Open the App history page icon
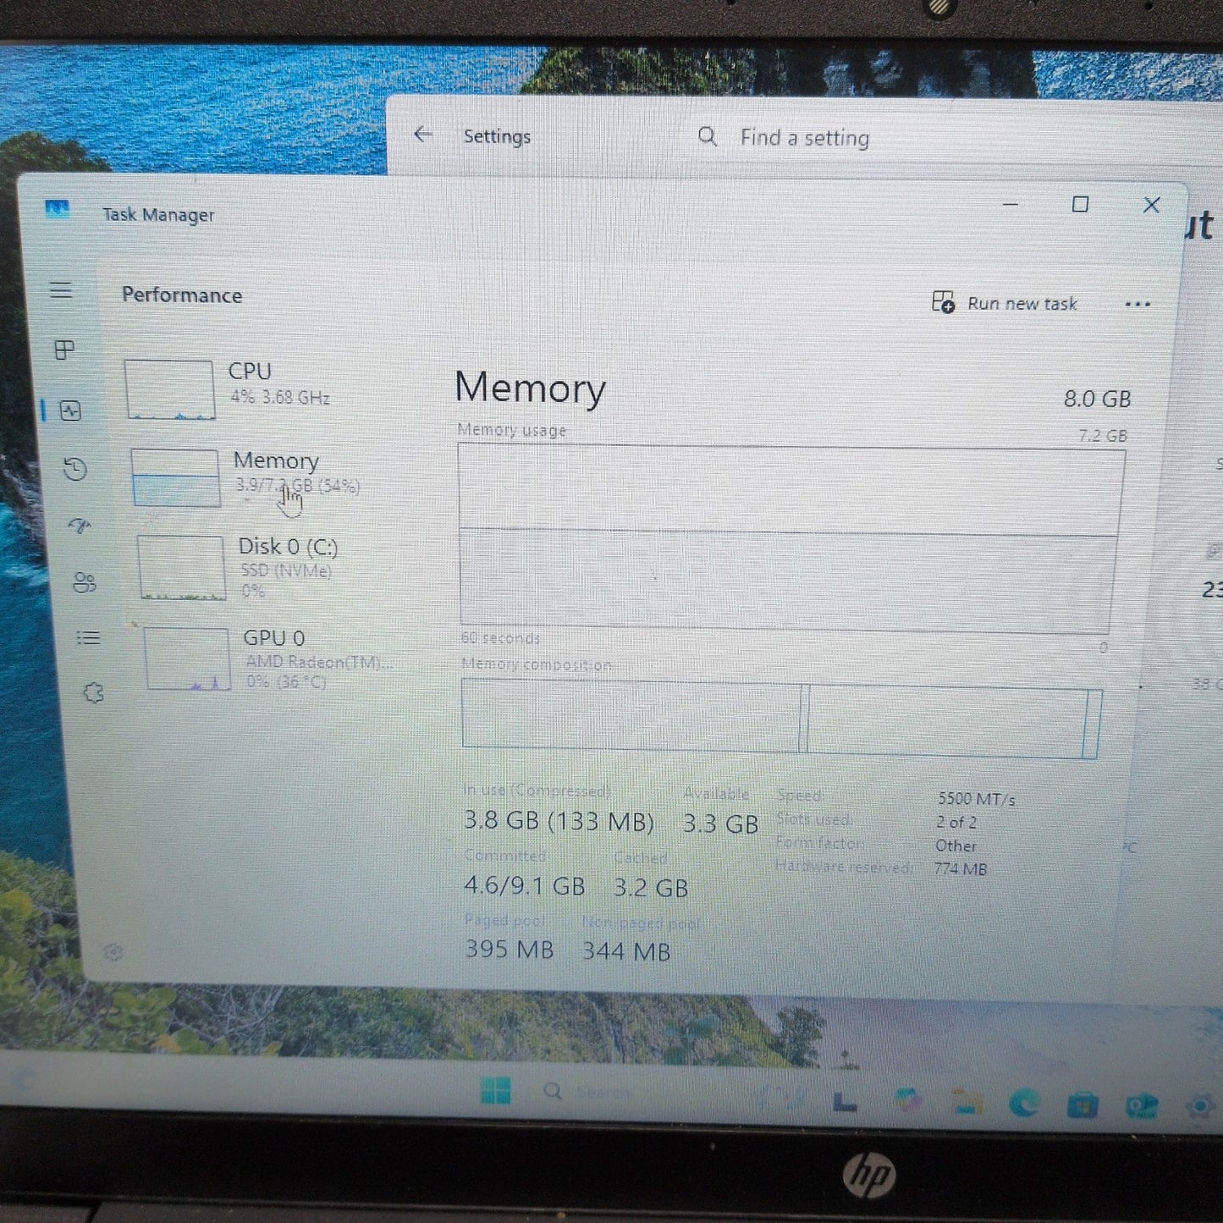Screen dimensions: 1223x1223 pyautogui.click(x=75, y=469)
